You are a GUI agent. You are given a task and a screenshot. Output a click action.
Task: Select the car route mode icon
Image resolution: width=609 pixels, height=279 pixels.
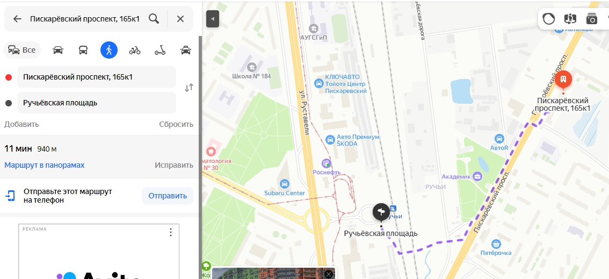[58, 50]
